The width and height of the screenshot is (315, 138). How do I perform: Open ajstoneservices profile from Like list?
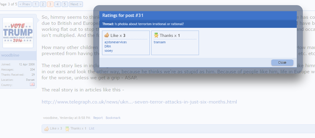click(115, 42)
